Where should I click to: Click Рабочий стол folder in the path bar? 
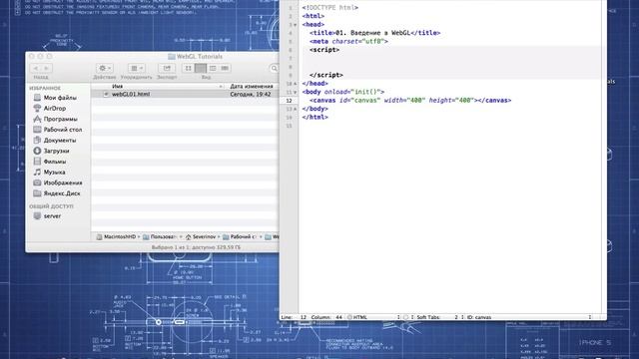coord(240,237)
